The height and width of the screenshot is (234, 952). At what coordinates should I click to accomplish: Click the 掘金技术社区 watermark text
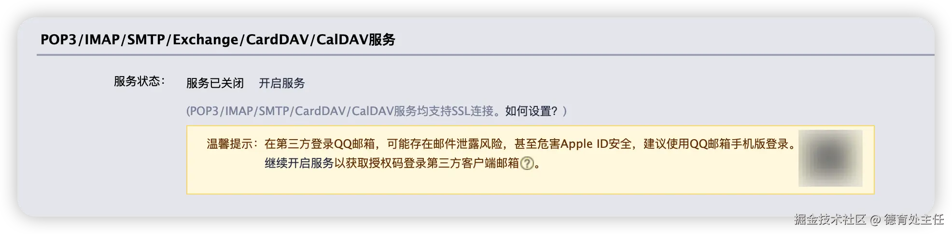coord(830,220)
